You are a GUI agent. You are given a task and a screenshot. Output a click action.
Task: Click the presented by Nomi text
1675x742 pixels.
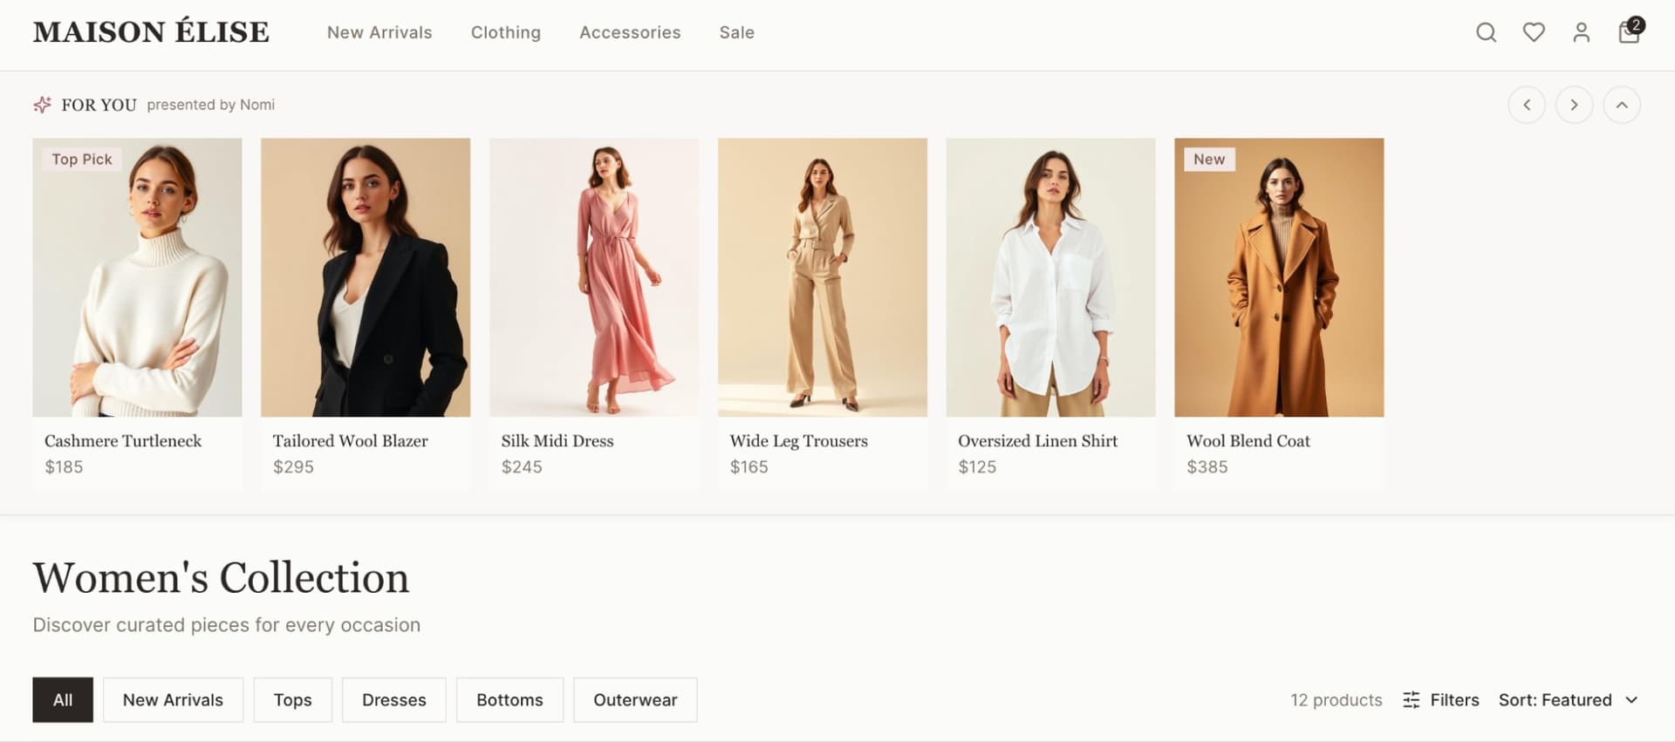[211, 105]
